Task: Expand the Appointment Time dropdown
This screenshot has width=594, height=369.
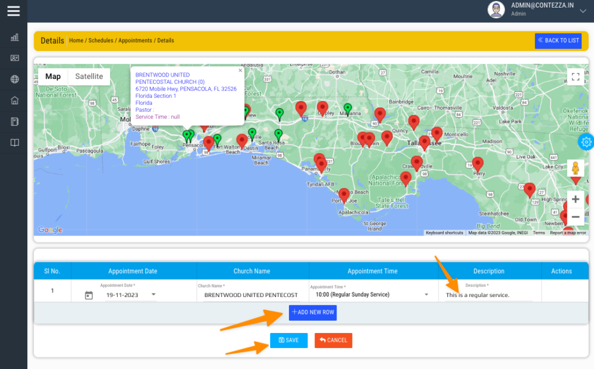Action: (426, 295)
